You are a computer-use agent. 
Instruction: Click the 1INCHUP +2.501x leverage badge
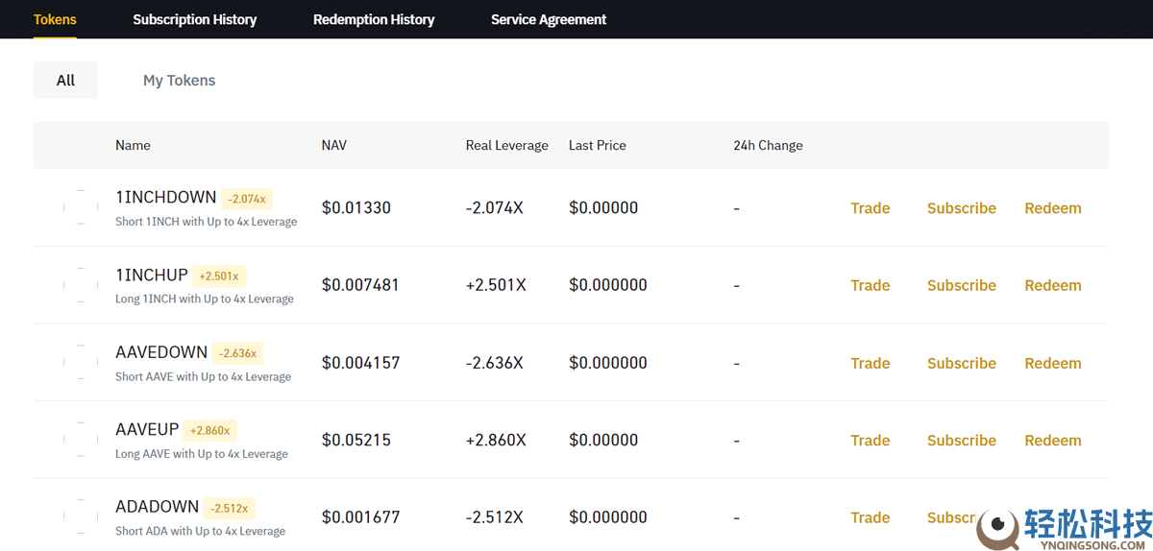219,276
